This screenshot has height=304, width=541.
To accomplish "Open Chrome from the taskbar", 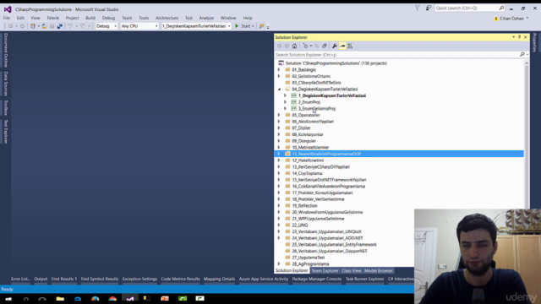I will click(112, 299).
